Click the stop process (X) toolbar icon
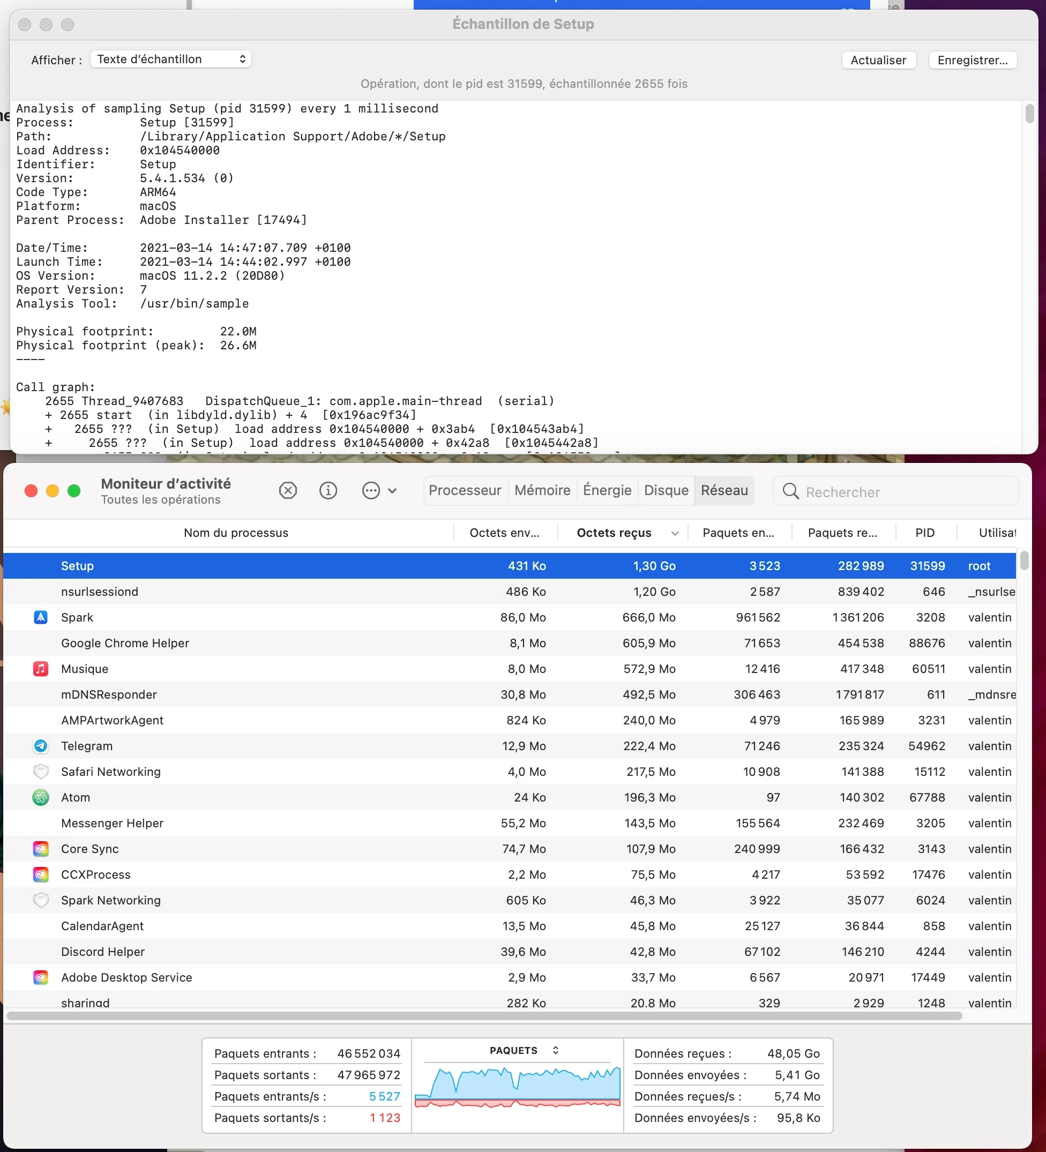The image size is (1046, 1152). (x=288, y=490)
